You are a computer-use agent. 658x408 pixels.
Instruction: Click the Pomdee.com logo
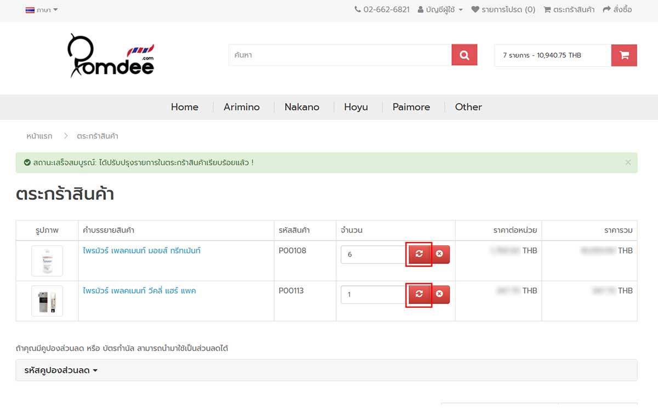(x=111, y=56)
